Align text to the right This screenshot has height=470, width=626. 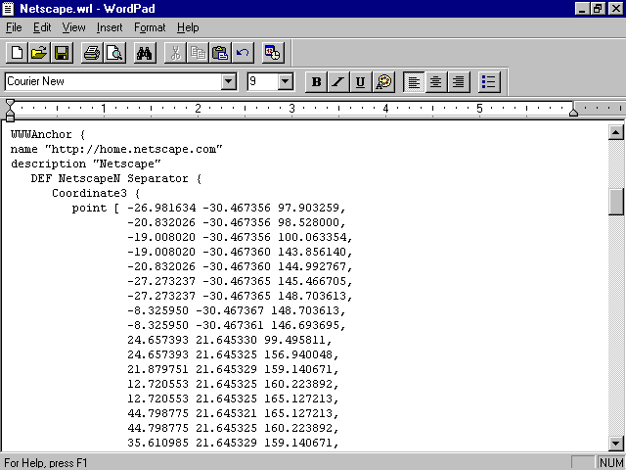click(458, 82)
